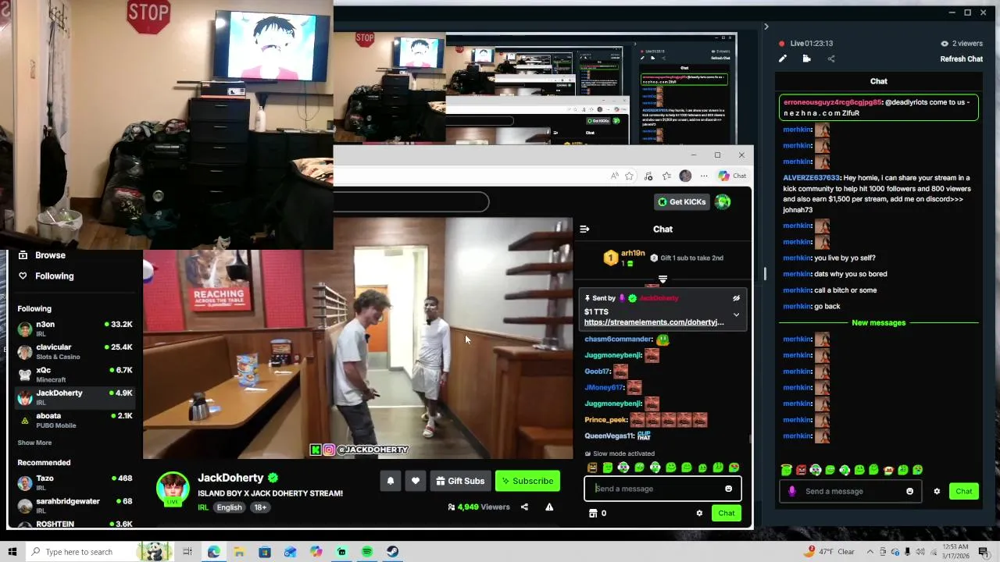Click the camera clip icon in right panel
This screenshot has height=562, width=1000.
point(806,59)
